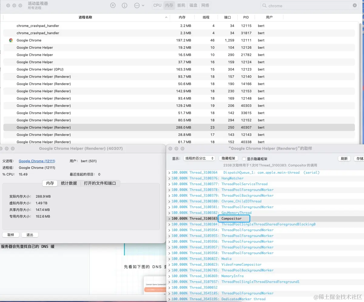Click the Google Chrome app icon row

pyautogui.click(x=11, y=40)
